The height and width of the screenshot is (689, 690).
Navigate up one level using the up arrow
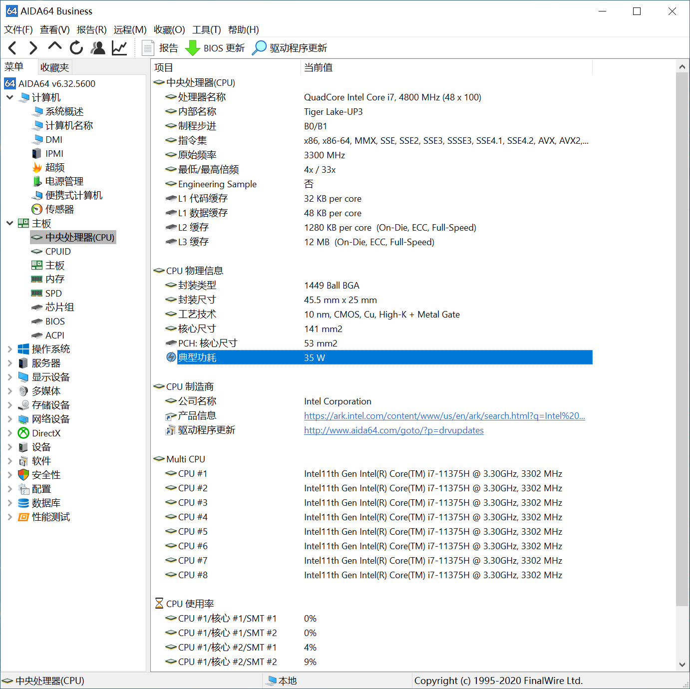click(54, 46)
